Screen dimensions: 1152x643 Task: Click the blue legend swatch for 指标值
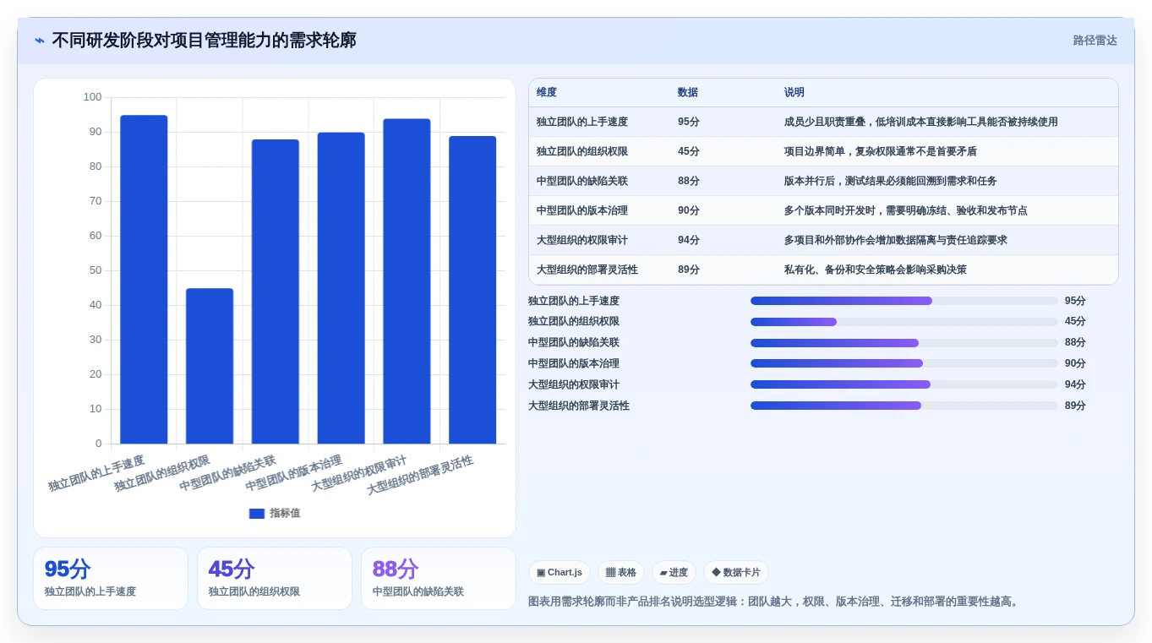(257, 514)
